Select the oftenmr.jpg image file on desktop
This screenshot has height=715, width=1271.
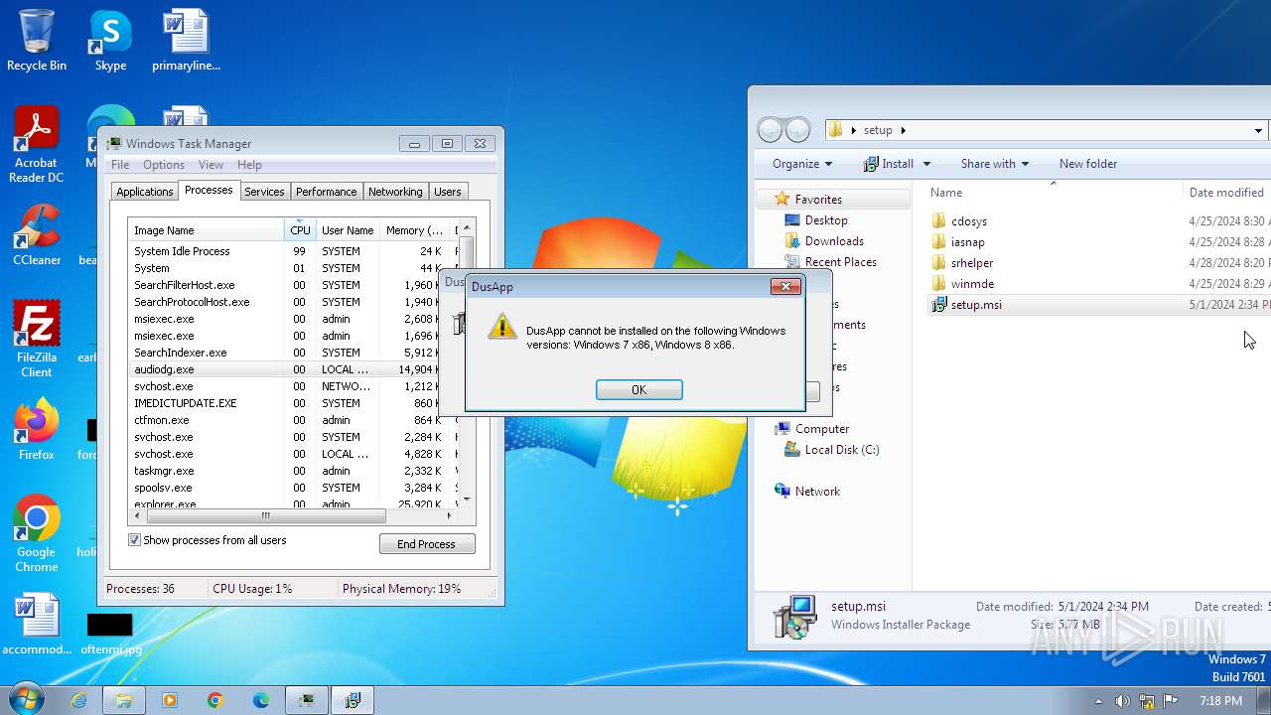point(110,635)
